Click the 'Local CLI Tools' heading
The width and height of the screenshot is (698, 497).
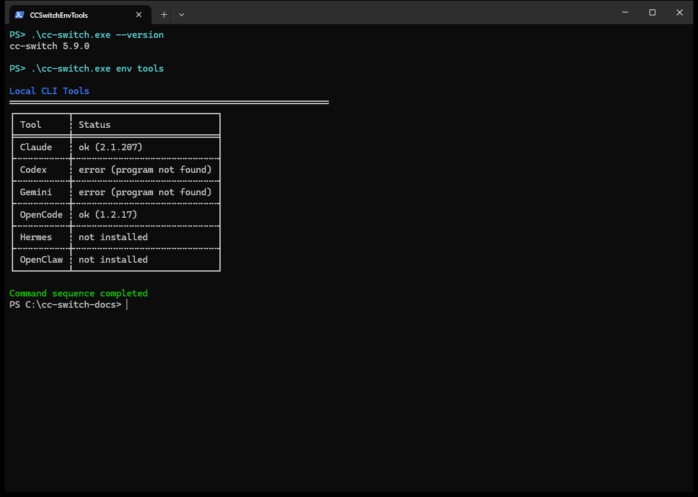point(50,91)
